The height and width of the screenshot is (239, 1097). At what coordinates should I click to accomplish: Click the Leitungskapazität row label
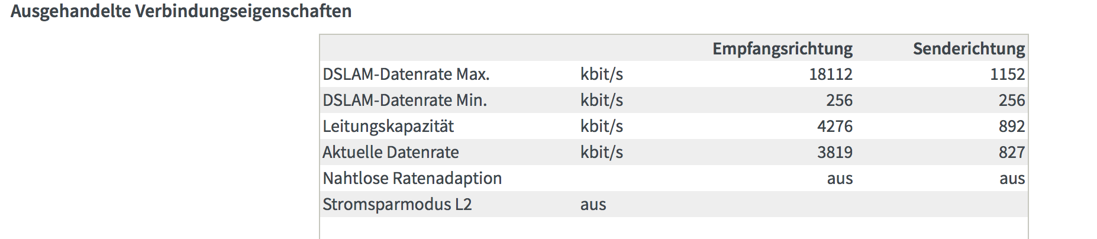(388, 126)
